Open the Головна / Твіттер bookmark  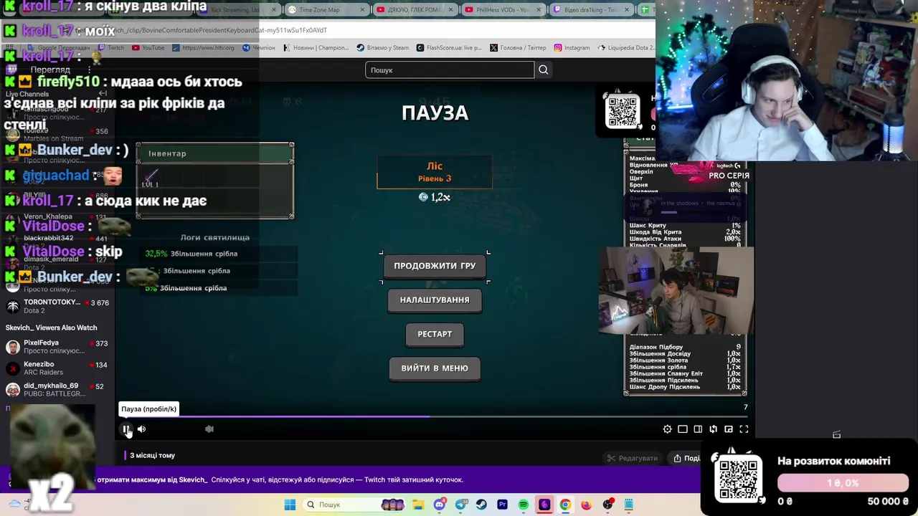tap(518, 48)
